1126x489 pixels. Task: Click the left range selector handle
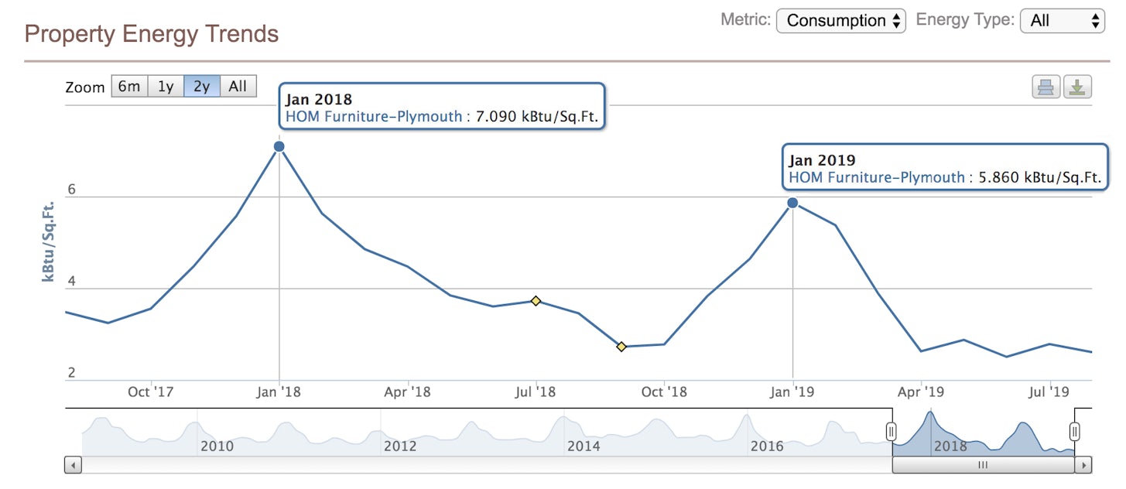pos(892,431)
